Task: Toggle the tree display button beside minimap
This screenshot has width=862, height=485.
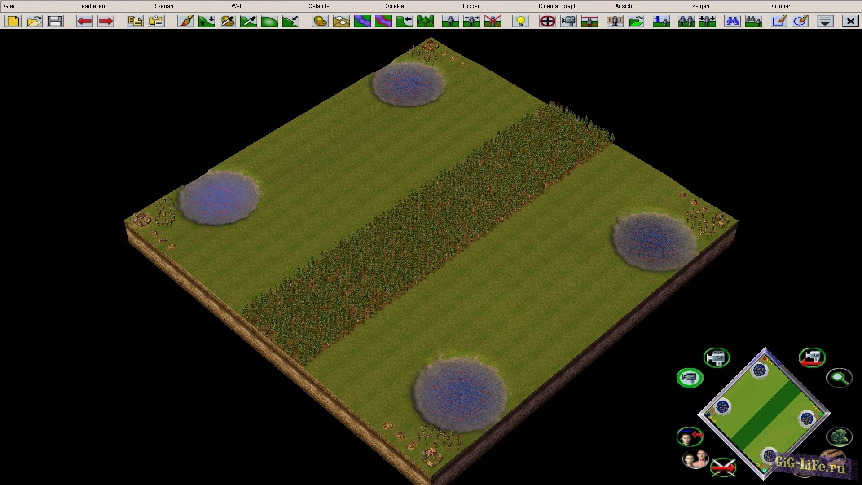Action: (839, 436)
